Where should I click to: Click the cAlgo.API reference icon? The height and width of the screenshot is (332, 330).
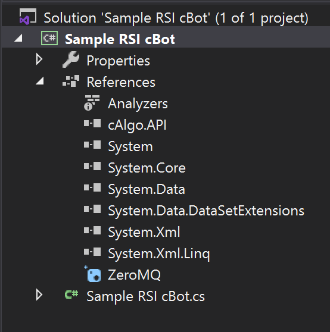(92, 123)
